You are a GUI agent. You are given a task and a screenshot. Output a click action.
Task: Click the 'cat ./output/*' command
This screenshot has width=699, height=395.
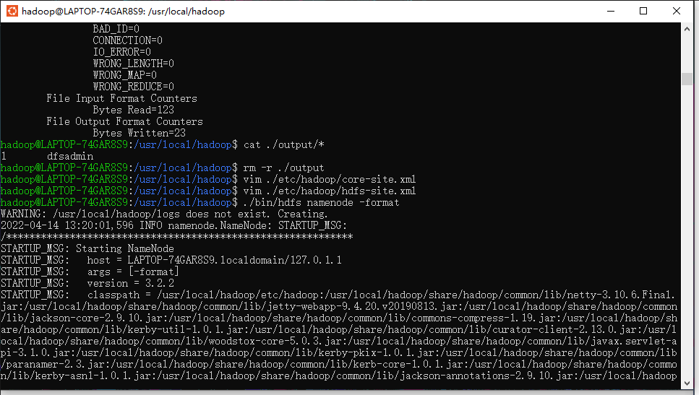tap(284, 144)
